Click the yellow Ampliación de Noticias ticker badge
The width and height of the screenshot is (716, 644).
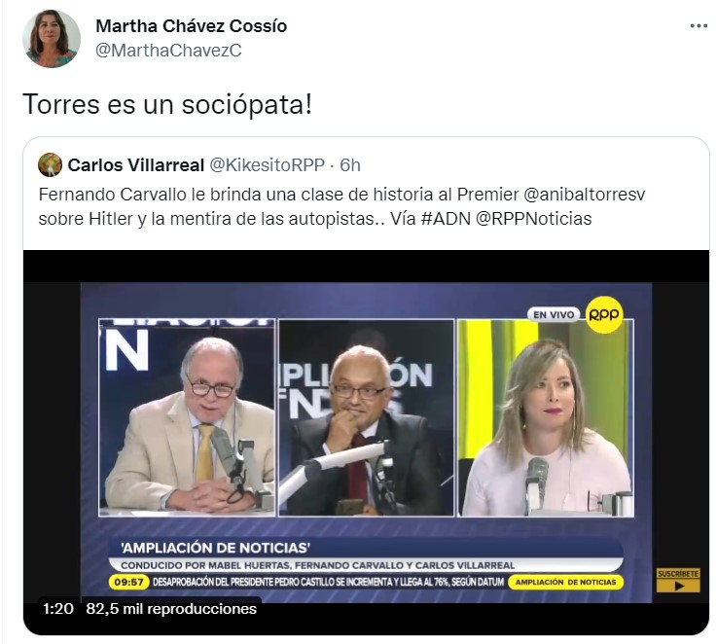(x=565, y=582)
